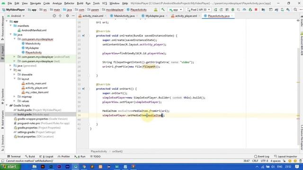Open the SDK Manager icon in toolbar
This screenshot has width=303, height=170.
(288, 9)
